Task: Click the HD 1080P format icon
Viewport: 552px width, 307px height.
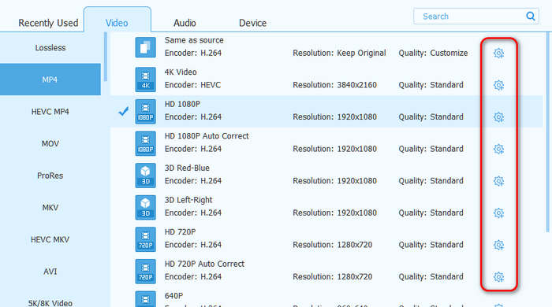Action: 145,111
